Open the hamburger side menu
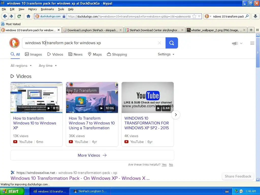 [252, 43]
